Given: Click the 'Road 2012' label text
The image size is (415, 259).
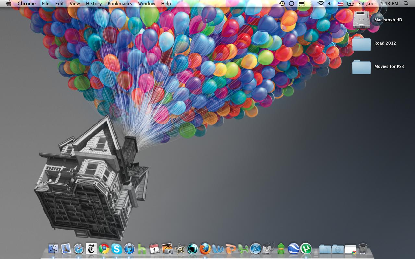Looking at the screenshot, I should 385,43.
